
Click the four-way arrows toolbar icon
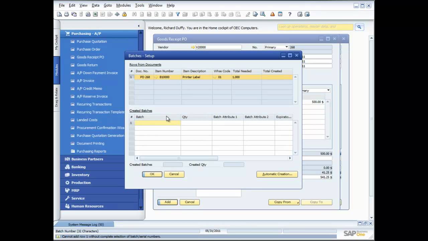pos(117,14)
